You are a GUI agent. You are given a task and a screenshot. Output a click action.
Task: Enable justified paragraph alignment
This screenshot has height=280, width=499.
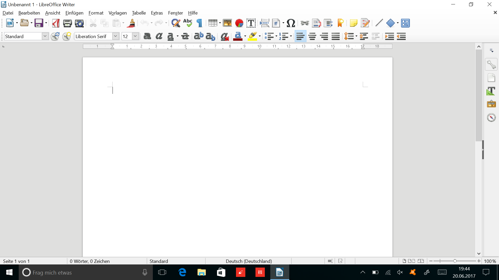pos(336,36)
